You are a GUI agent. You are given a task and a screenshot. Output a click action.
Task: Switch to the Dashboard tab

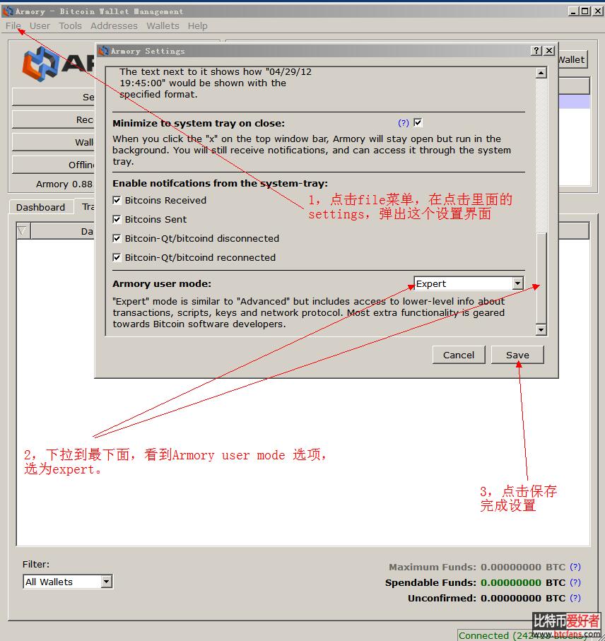(40, 207)
